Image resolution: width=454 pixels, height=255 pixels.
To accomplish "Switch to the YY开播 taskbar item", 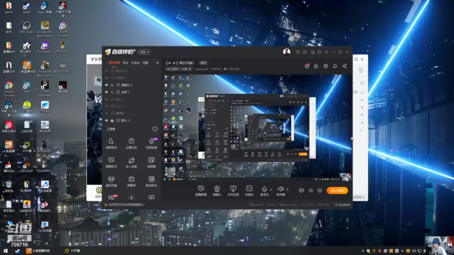I will (73, 251).
